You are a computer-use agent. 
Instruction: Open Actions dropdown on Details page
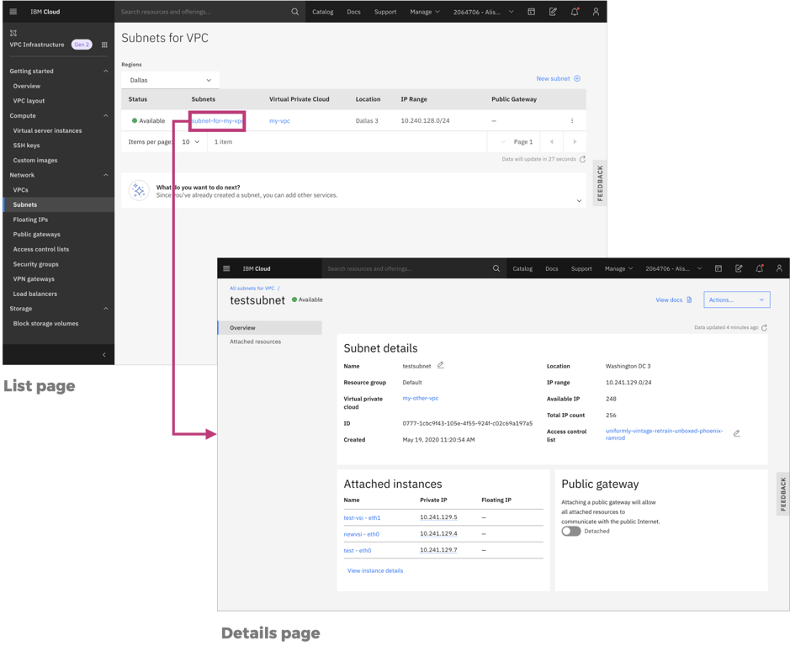click(737, 299)
